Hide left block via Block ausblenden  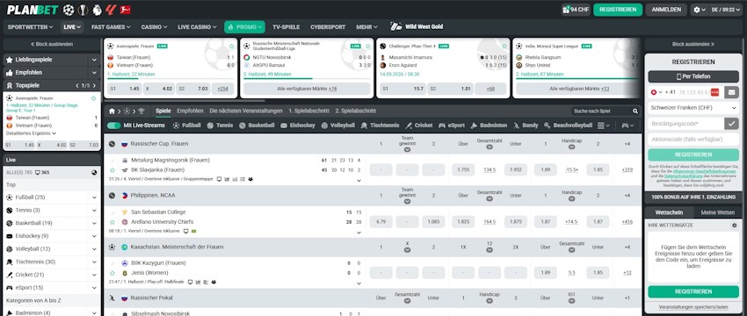pyautogui.click(x=52, y=44)
